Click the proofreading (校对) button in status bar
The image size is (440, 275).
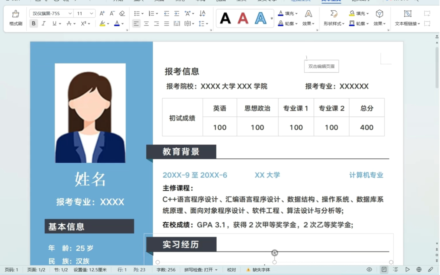tap(232, 270)
